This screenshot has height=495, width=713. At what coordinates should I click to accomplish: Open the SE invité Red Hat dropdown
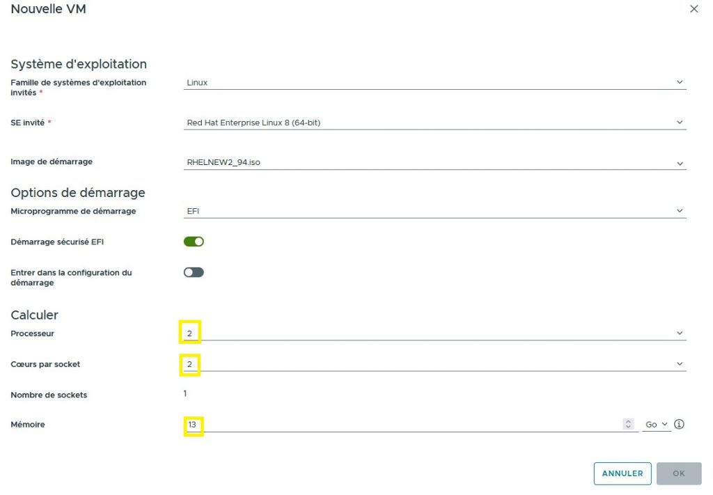[432, 123]
